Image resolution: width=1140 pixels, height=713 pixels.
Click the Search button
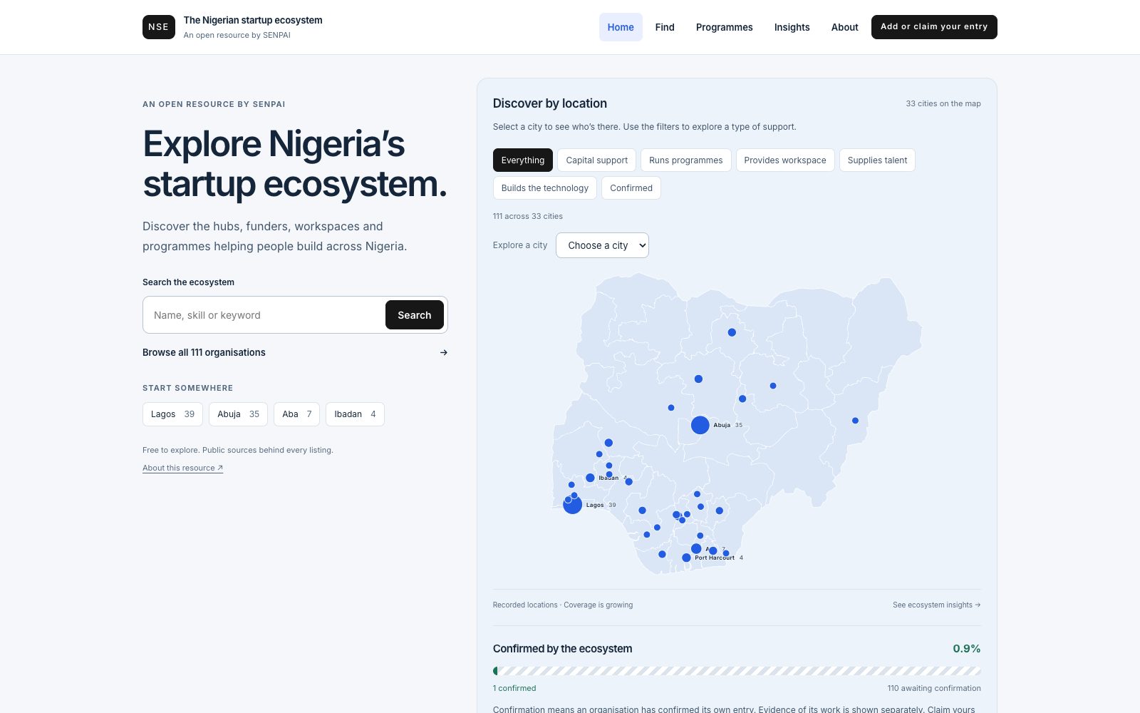(x=414, y=314)
